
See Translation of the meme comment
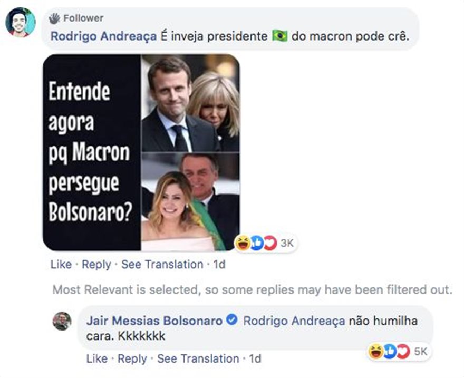click(162, 264)
